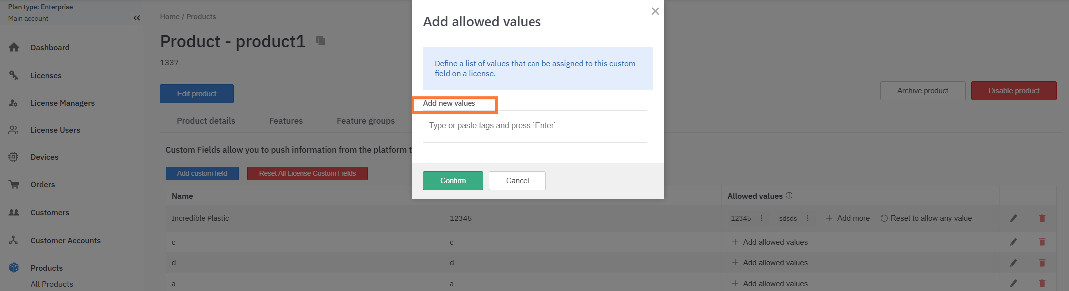
Task: Open the Dashboard home icon
Action: [14, 47]
